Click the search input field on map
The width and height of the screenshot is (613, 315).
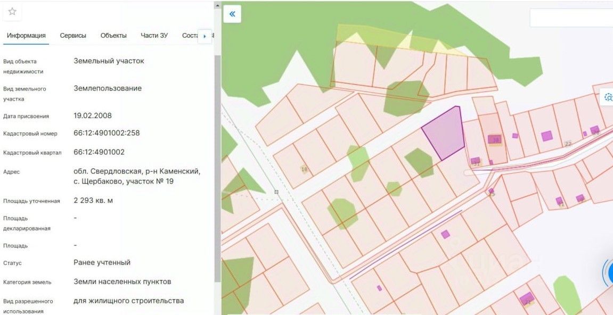(570, 18)
